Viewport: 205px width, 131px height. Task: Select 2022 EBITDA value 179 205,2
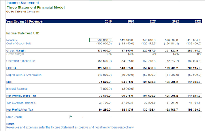[172, 68]
